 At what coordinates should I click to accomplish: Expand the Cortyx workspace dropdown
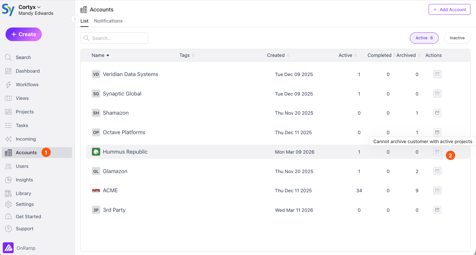(x=30, y=7)
